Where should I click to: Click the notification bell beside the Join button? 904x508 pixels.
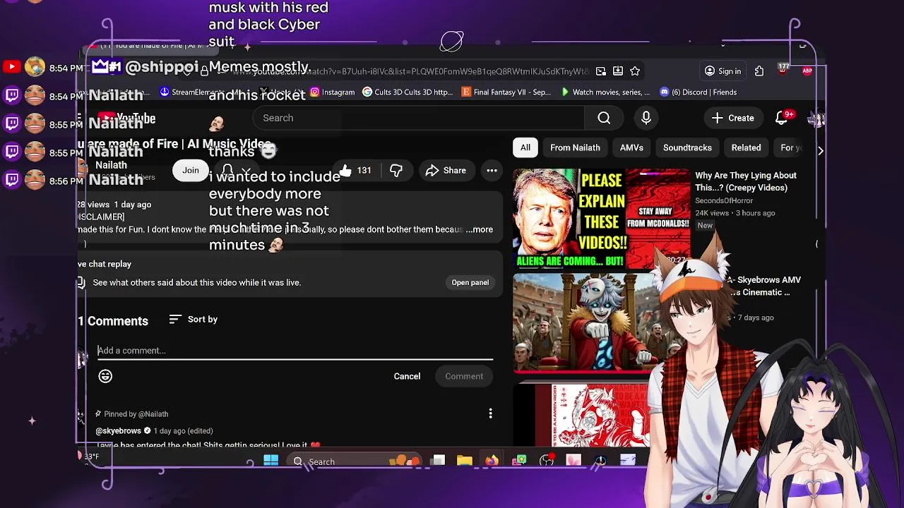pyautogui.click(x=227, y=170)
